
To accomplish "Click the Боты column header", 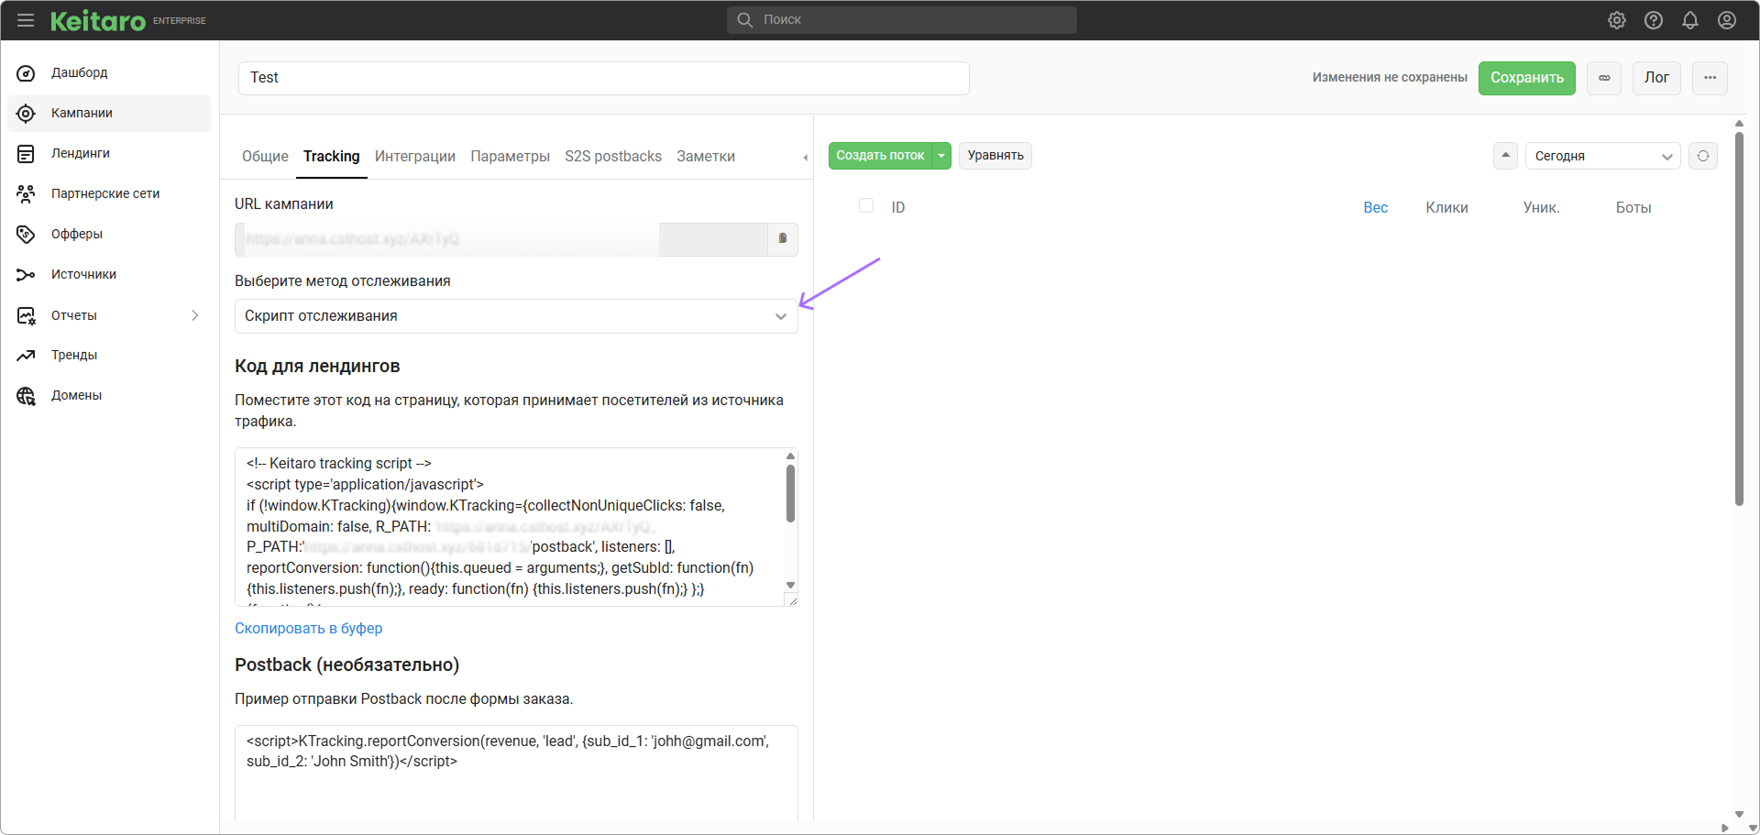I will pos(1633,208).
